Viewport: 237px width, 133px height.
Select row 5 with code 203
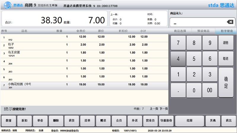84,70
